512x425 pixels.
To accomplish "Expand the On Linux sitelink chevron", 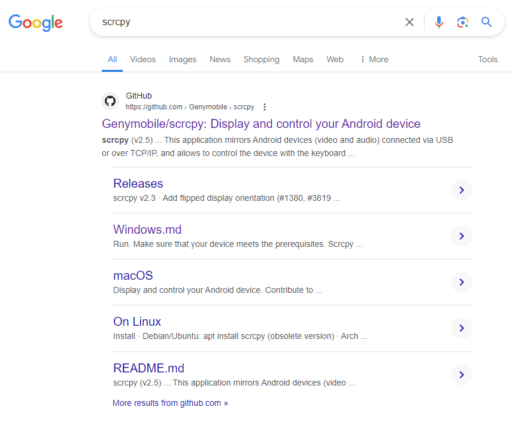I will tap(461, 328).
